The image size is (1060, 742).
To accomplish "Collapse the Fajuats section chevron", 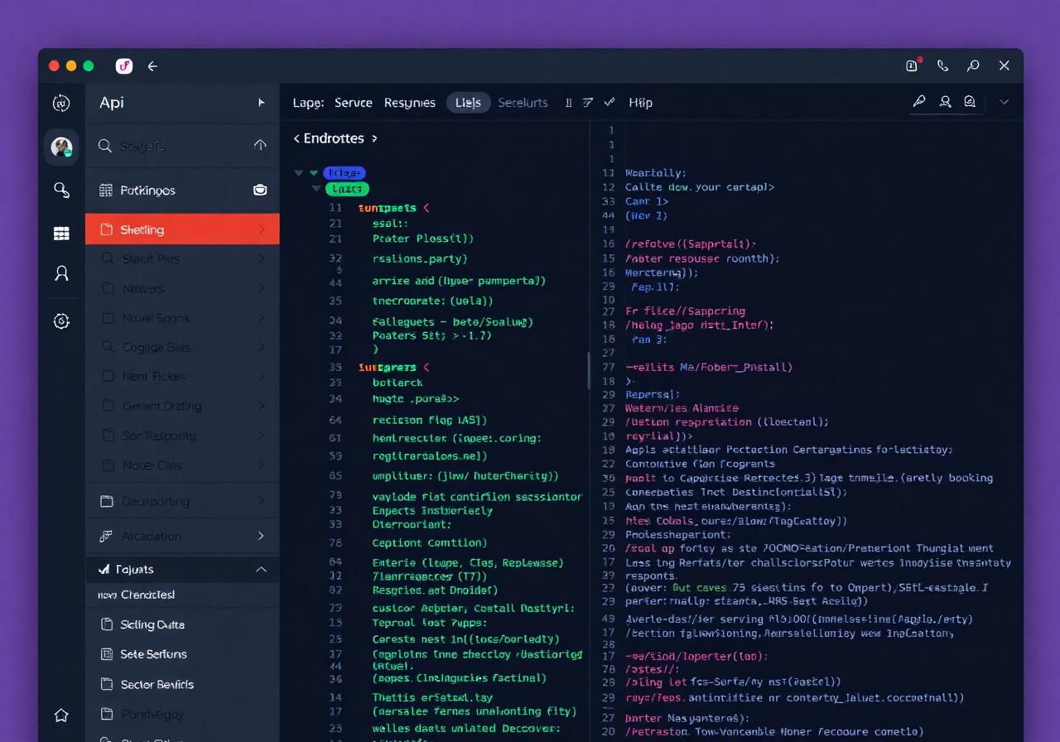I will click(261, 570).
